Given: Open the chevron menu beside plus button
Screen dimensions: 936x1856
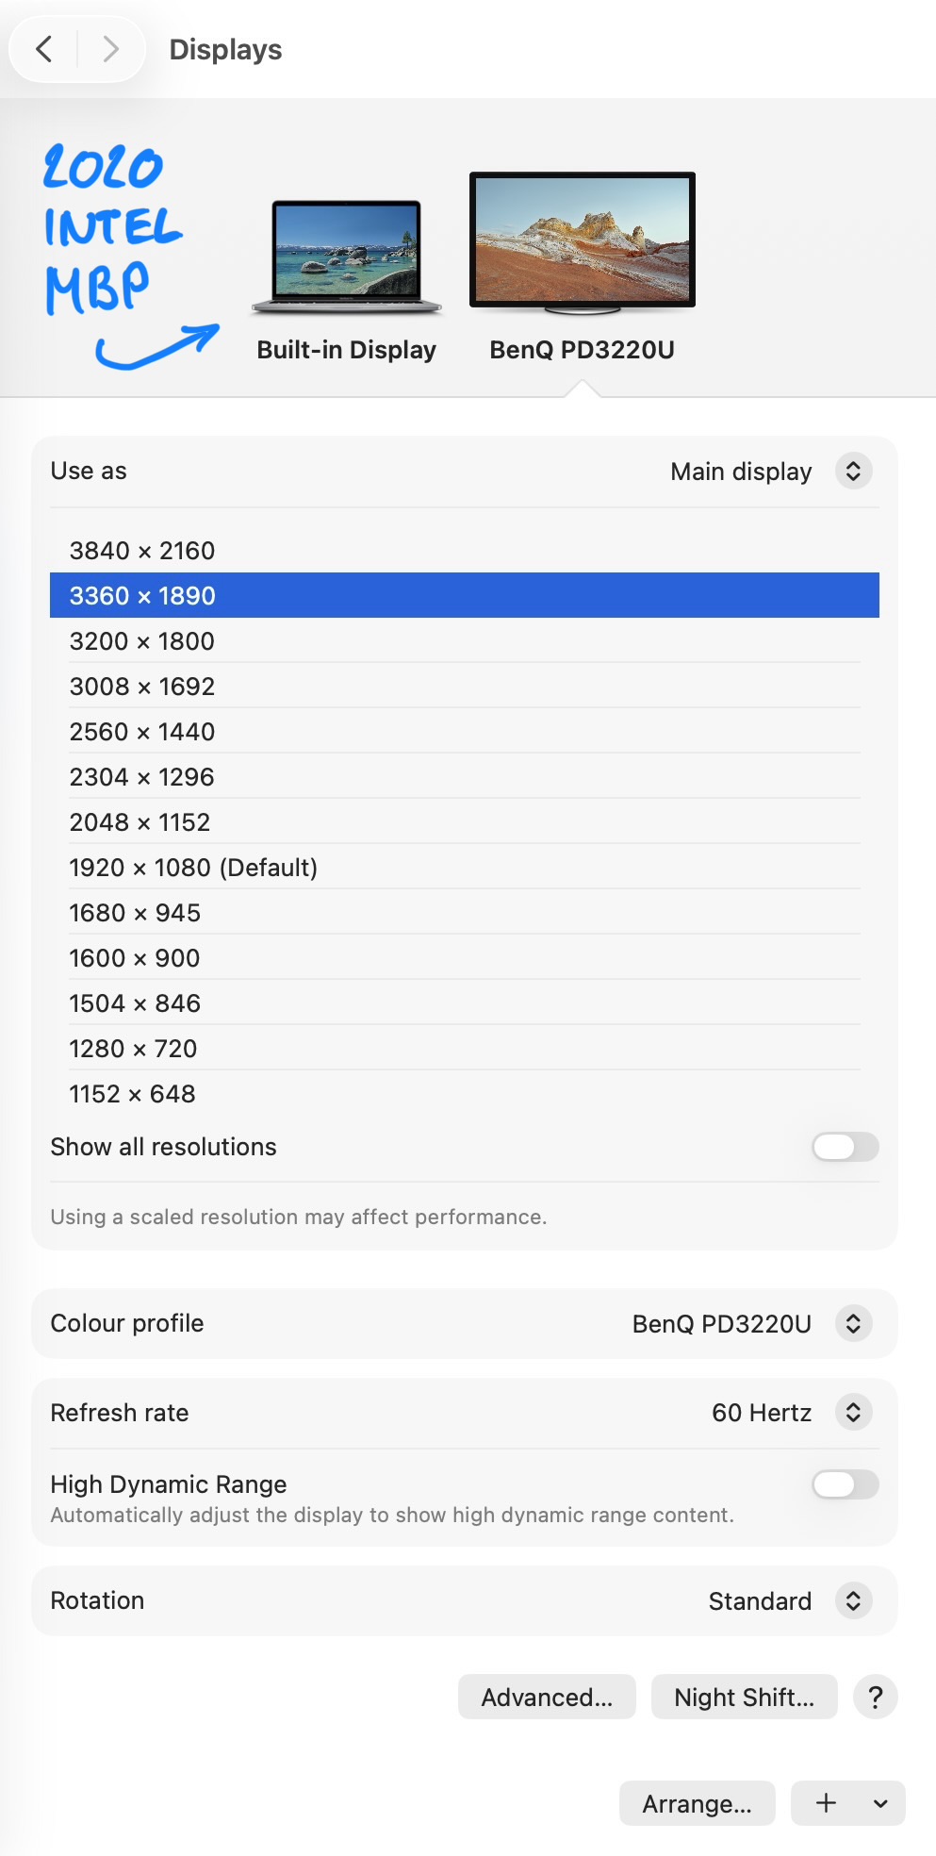Looking at the screenshot, I should [x=880, y=1803].
